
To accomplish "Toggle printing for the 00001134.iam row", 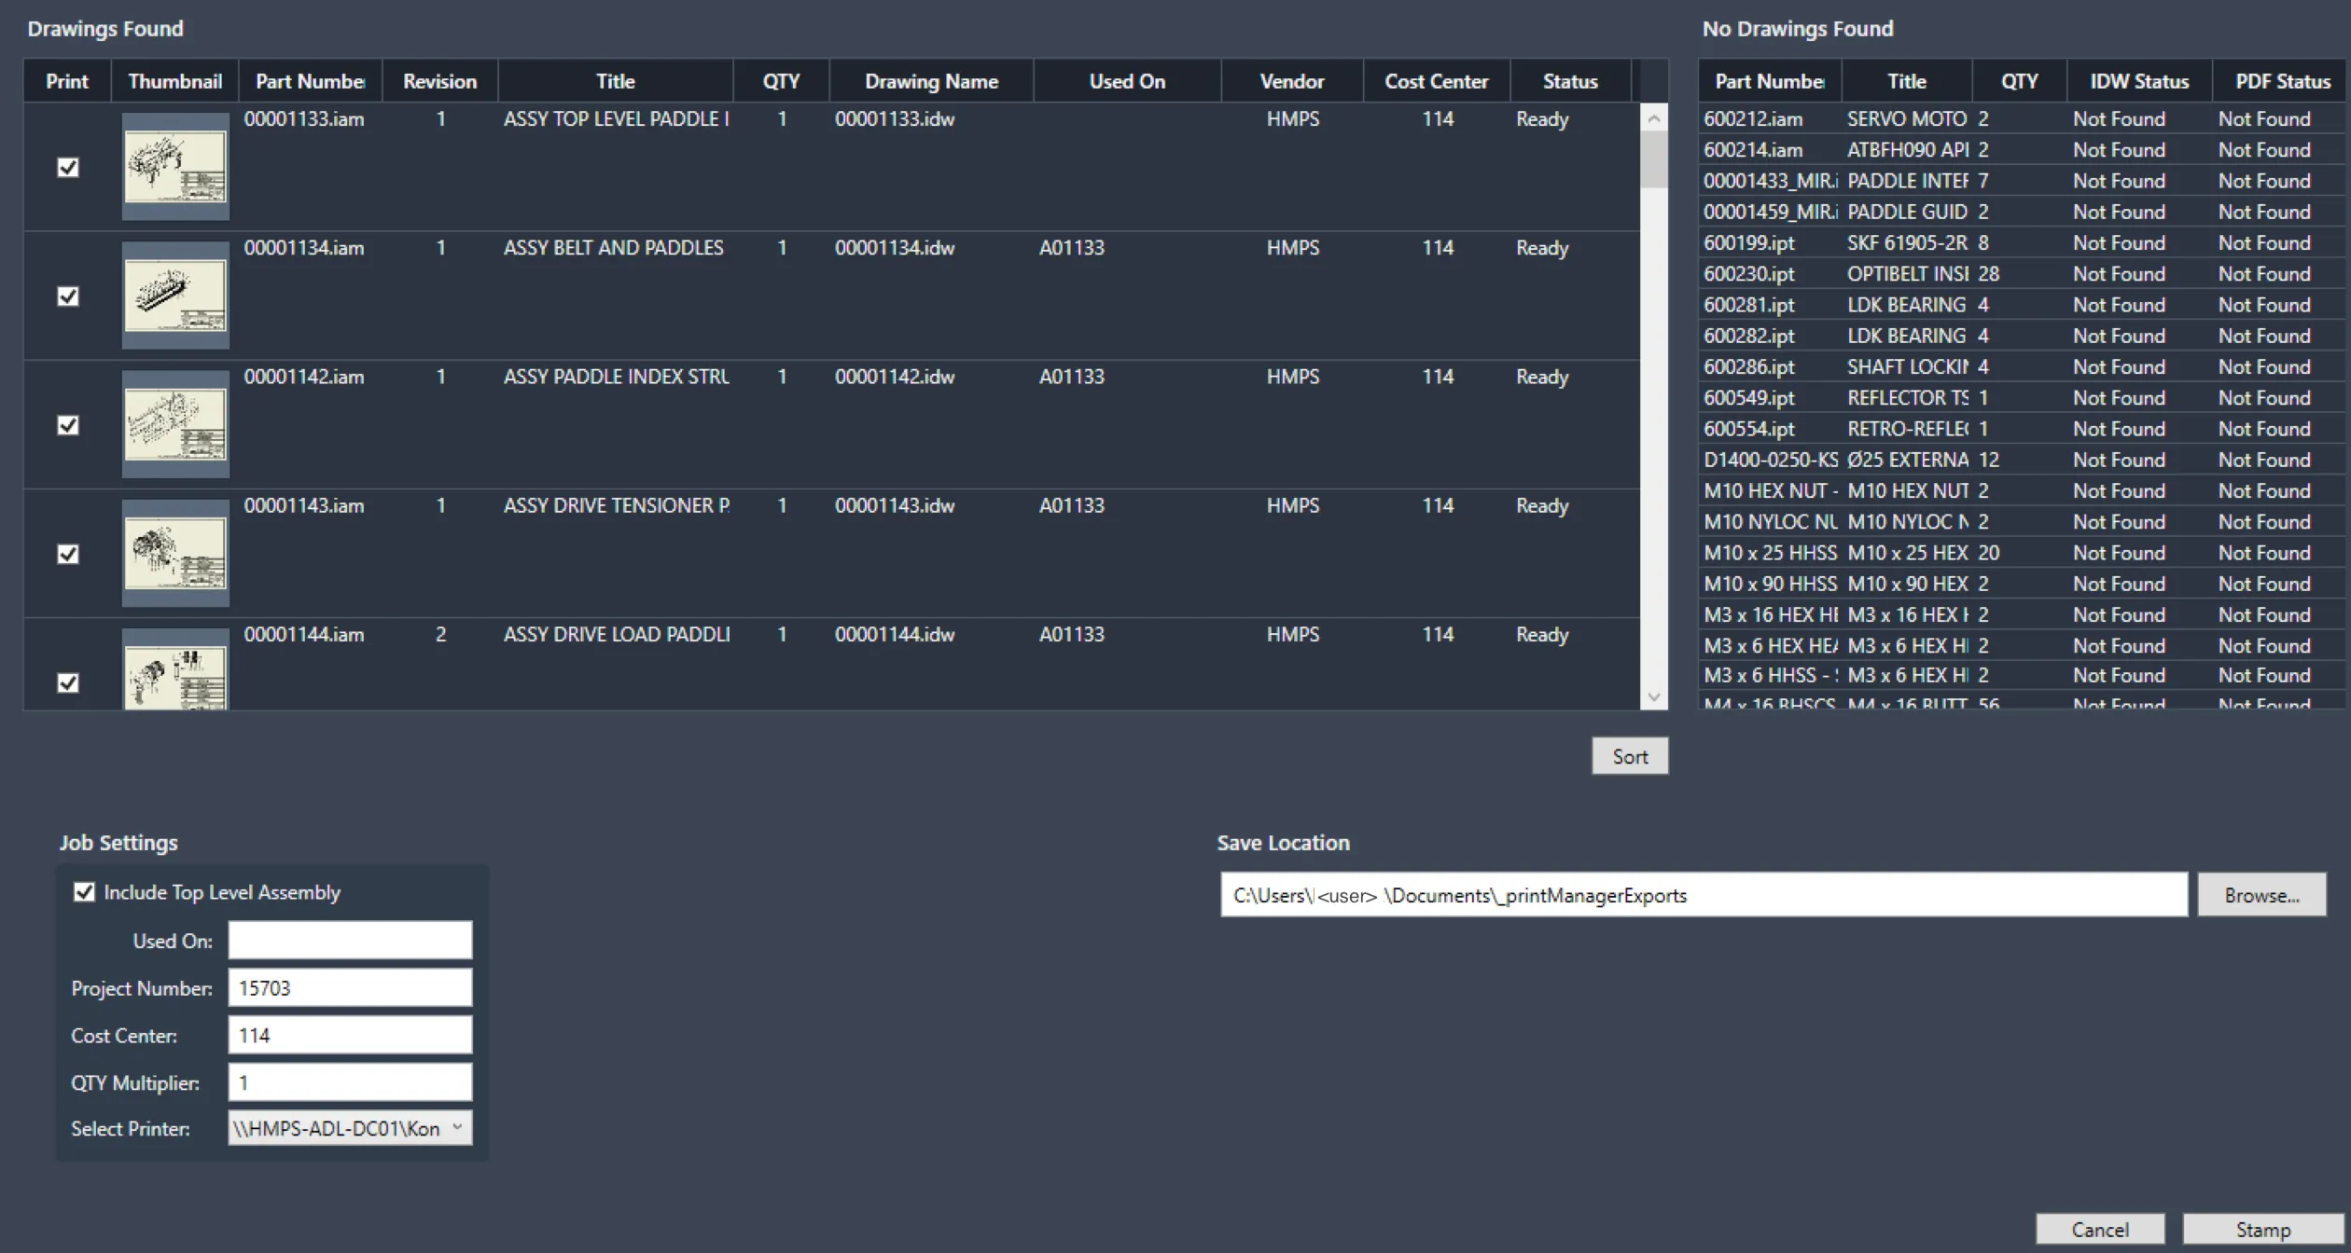I will [x=68, y=296].
